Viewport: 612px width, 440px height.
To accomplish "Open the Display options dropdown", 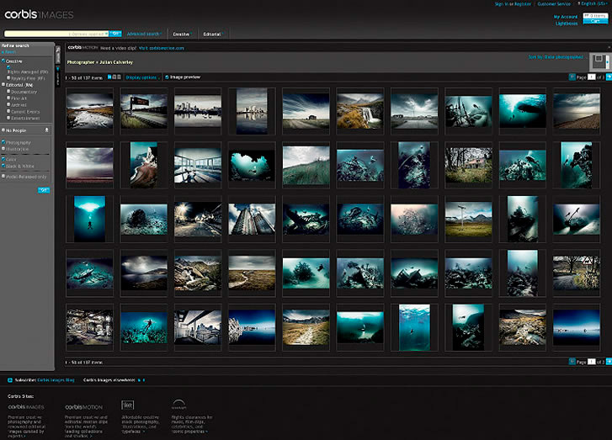I will 142,77.
